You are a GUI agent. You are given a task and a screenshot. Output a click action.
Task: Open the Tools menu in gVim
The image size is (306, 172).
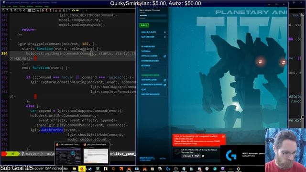tap(15, 6)
